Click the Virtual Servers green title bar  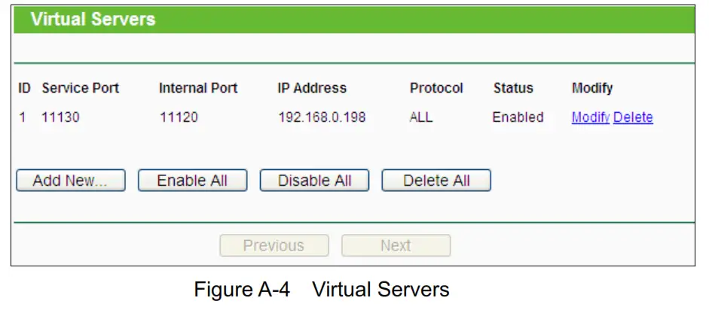[354, 19]
